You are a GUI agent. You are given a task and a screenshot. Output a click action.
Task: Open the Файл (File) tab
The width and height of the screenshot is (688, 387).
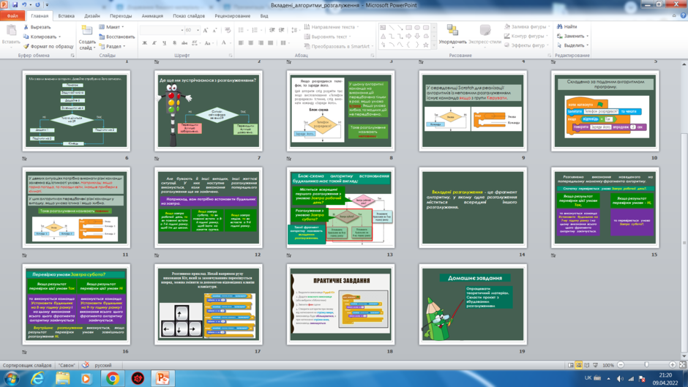(x=12, y=16)
